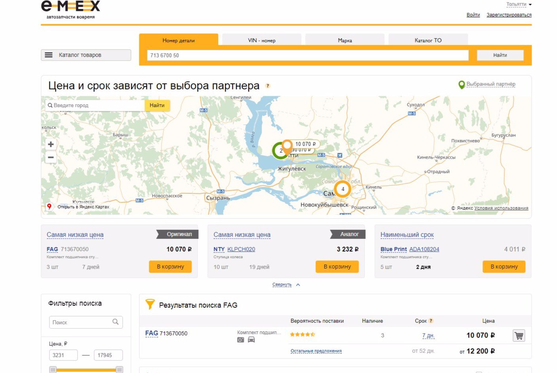This screenshot has height=373, width=557.
Task: Click the Найти button next to part number
Action: pos(500,55)
